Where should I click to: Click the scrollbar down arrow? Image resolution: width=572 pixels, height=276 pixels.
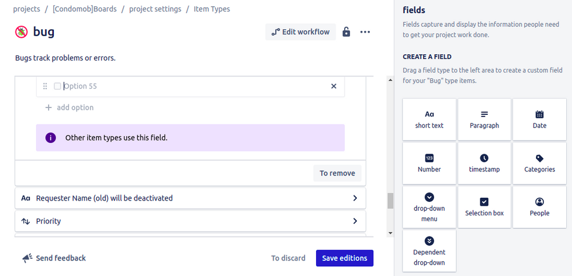pyautogui.click(x=390, y=233)
